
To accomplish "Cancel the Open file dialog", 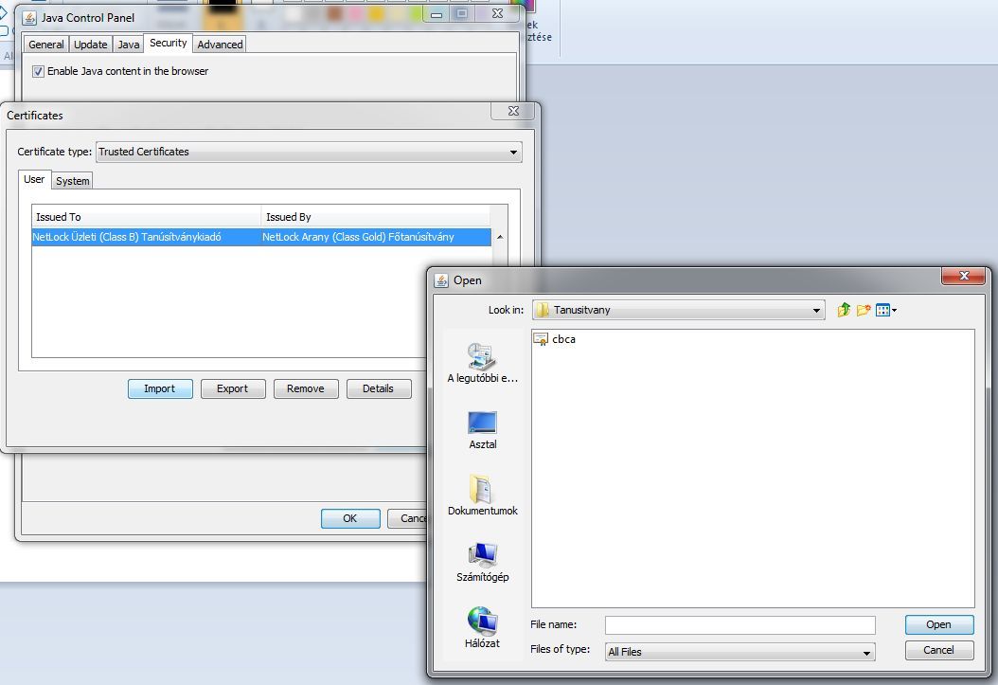I will click(938, 650).
